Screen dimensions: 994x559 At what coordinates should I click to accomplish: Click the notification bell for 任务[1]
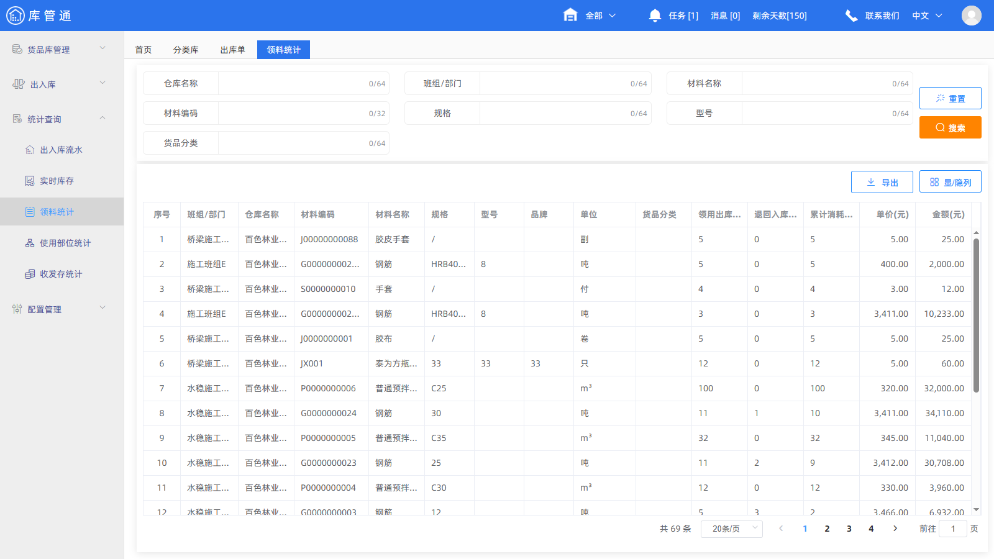[x=654, y=15]
